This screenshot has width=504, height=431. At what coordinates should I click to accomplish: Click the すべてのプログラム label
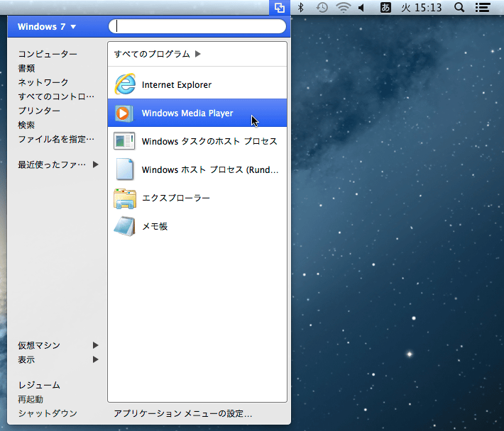pos(152,54)
